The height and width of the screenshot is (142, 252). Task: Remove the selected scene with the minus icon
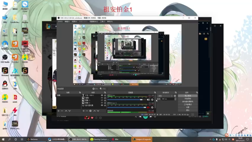[x=62, y=111]
